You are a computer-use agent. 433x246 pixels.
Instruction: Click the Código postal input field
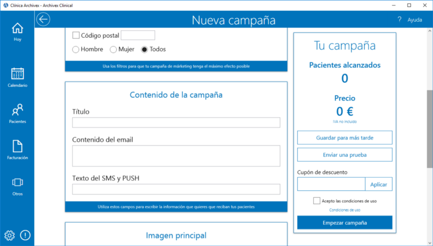coord(138,35)
